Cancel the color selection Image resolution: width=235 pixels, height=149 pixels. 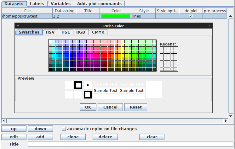(110, 107)
